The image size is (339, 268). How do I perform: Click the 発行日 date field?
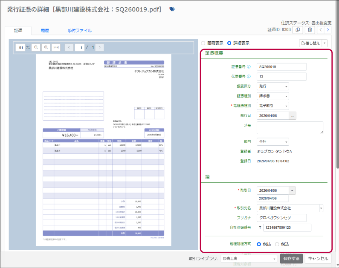coord(273,115)
